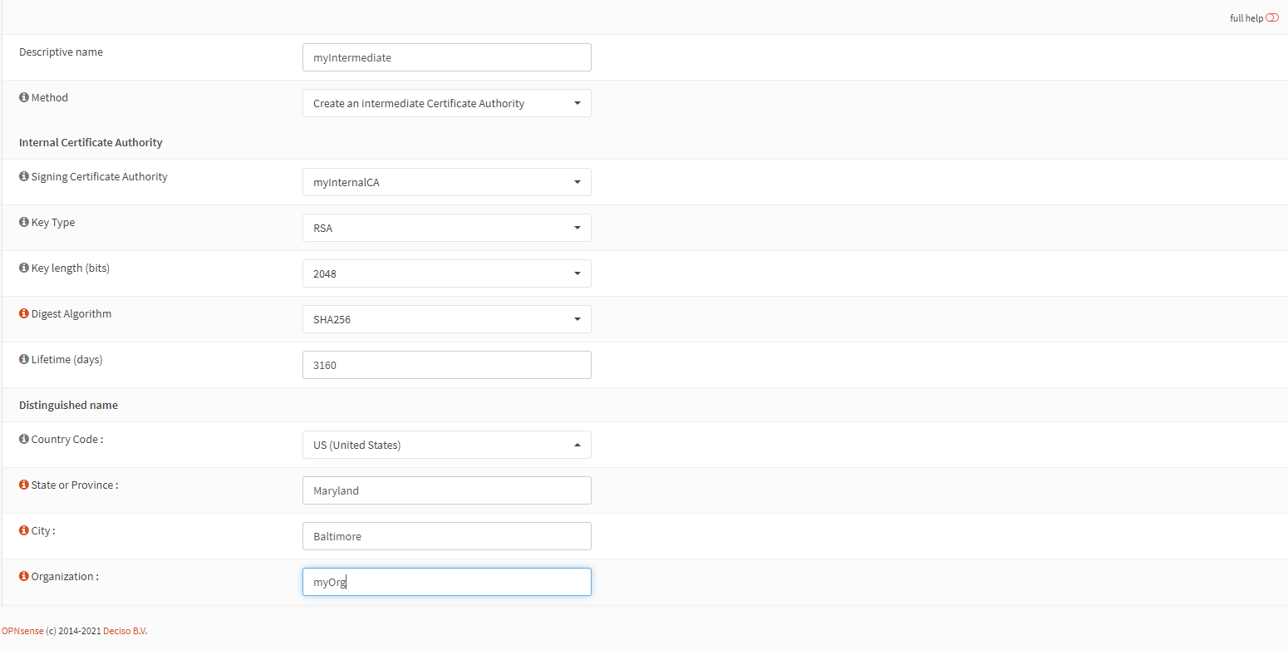Viewport: 1288px width, 650px height.
Task: Click info icon next to Lifetime (days)
Action: (x=24, y=359)
